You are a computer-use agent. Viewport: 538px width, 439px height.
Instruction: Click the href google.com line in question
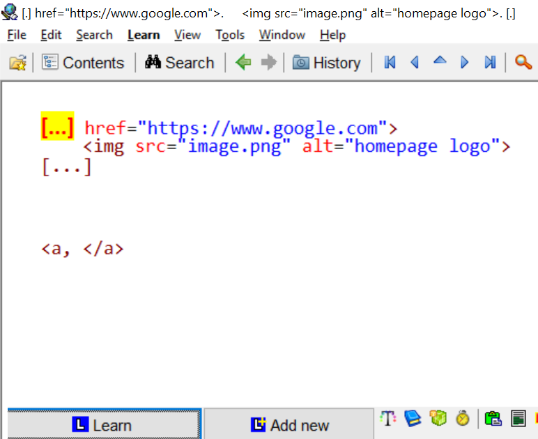tap(241, 128)
